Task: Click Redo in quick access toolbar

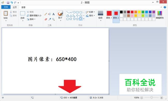Action: point(15,2)
